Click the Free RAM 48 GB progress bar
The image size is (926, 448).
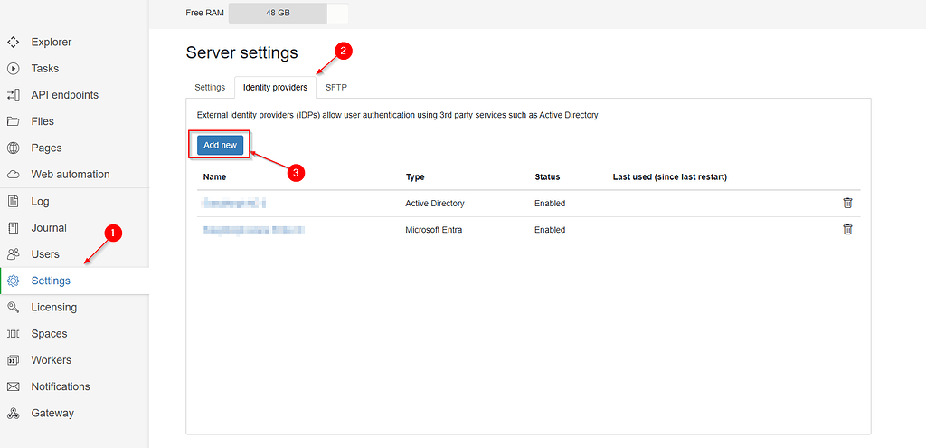click(x=288, y=13)
